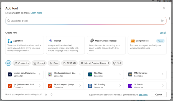
Task: Click the 1Me Corporate connector name
Action: point(141,73)
